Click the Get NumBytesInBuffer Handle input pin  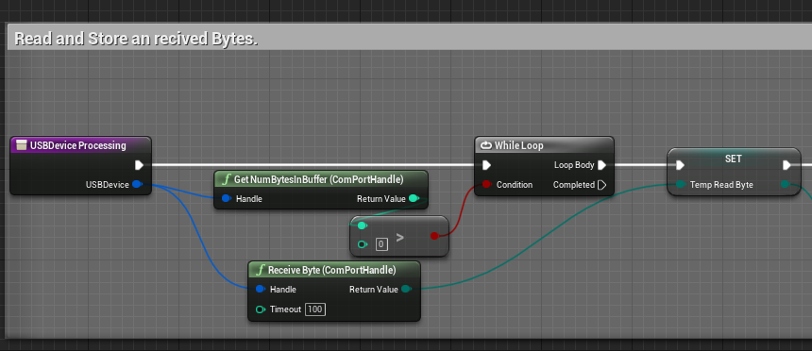227,198
